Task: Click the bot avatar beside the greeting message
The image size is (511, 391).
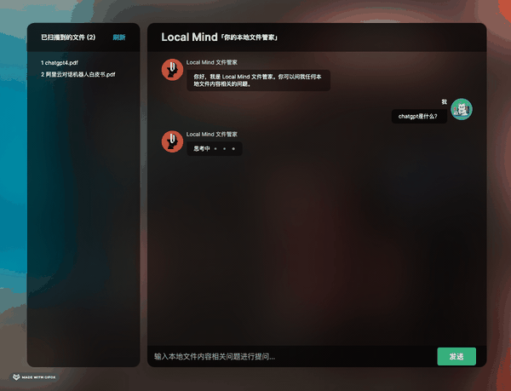Action: pyautogui.click(x=172, y=70)
